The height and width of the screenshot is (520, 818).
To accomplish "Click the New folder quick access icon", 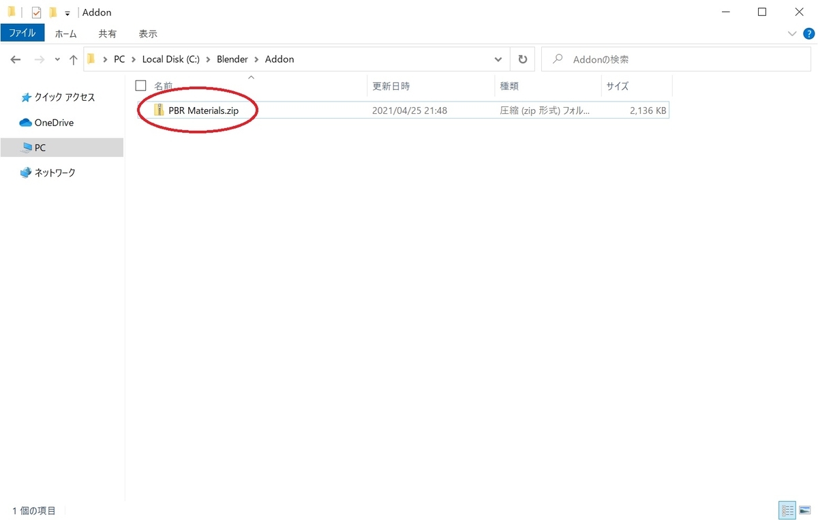I will point(52,12).
